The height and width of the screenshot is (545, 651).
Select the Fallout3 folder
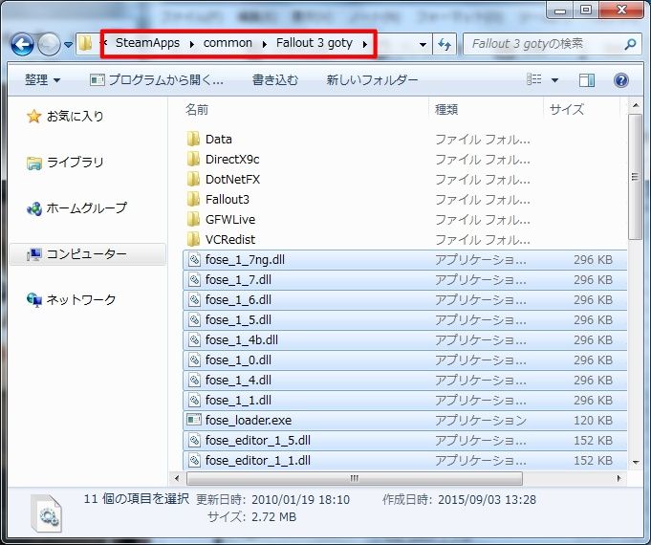click(404, 200)
